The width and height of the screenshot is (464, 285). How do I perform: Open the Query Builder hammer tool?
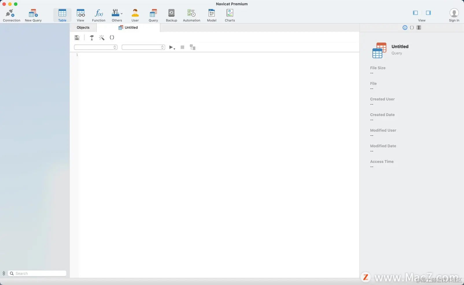(x=92, y=38)
